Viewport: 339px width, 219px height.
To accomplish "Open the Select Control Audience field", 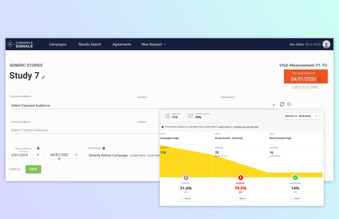I will [85, 130].
